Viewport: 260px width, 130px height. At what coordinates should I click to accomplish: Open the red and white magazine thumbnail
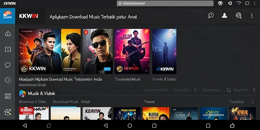34,113
